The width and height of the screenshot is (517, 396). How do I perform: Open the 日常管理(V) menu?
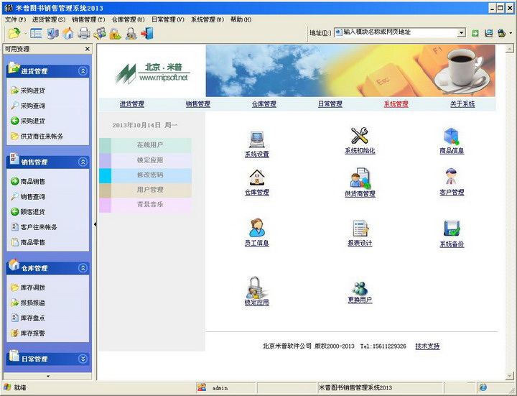point(168,19)
